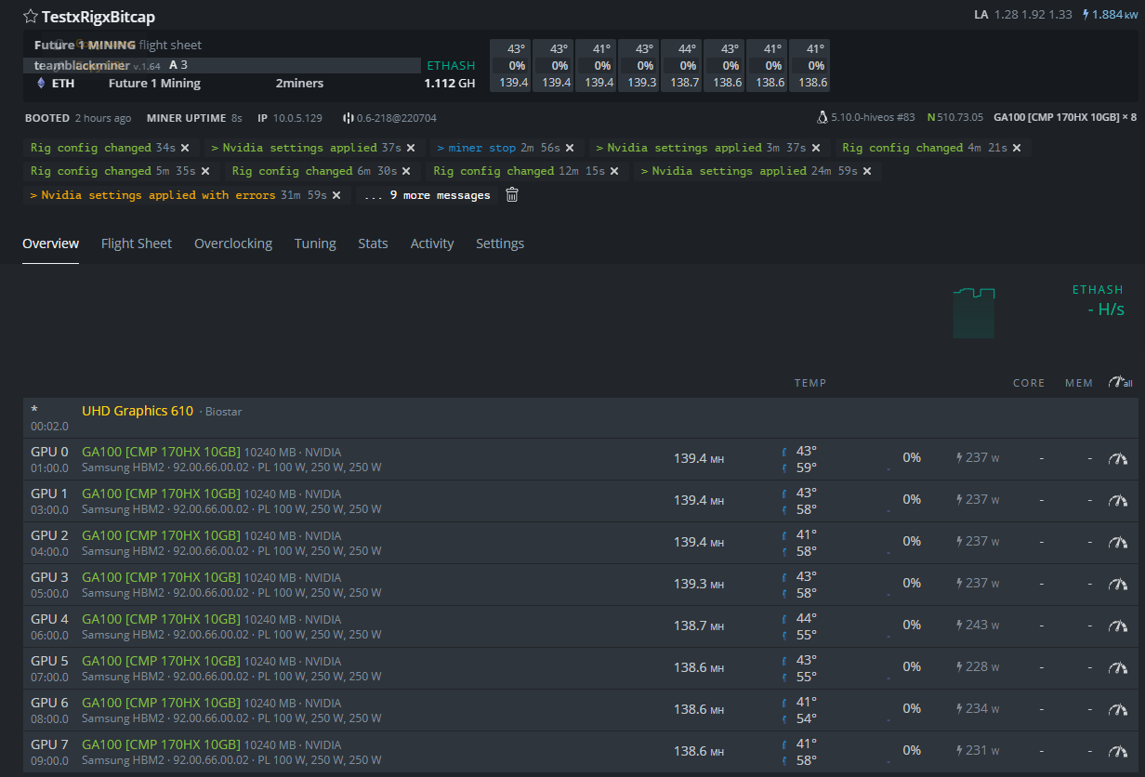1145x777 pixels.
Task: Click the trash icon to clear messages
Action: (511, 194)
